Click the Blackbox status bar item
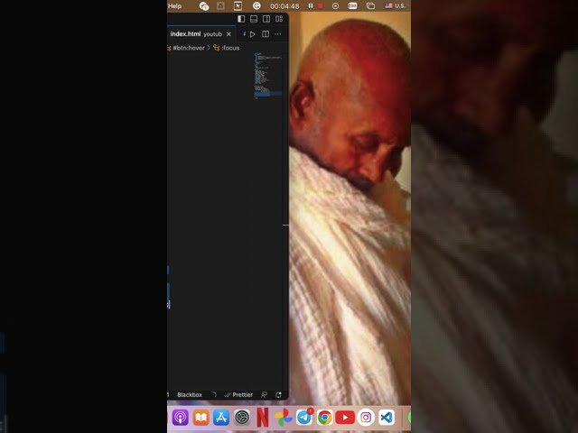Viewport: 578px width, 433px height. tap(190, 395)
